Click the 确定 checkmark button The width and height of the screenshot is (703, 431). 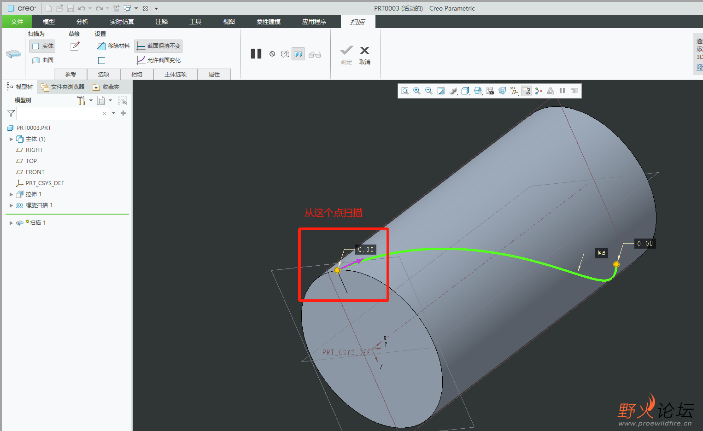pyautogui.click(x=346, y=55)
